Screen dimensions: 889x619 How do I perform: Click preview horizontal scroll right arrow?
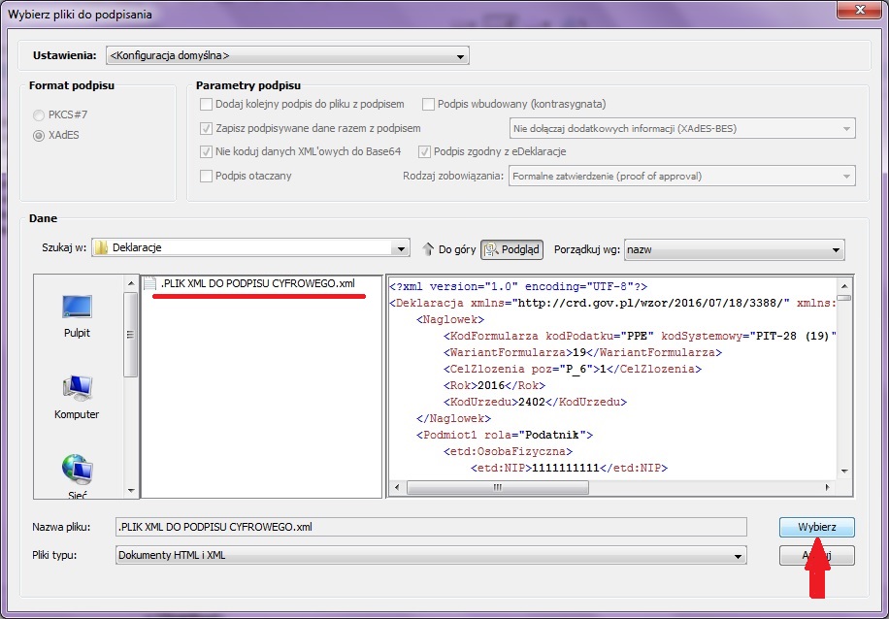(828, 487)
